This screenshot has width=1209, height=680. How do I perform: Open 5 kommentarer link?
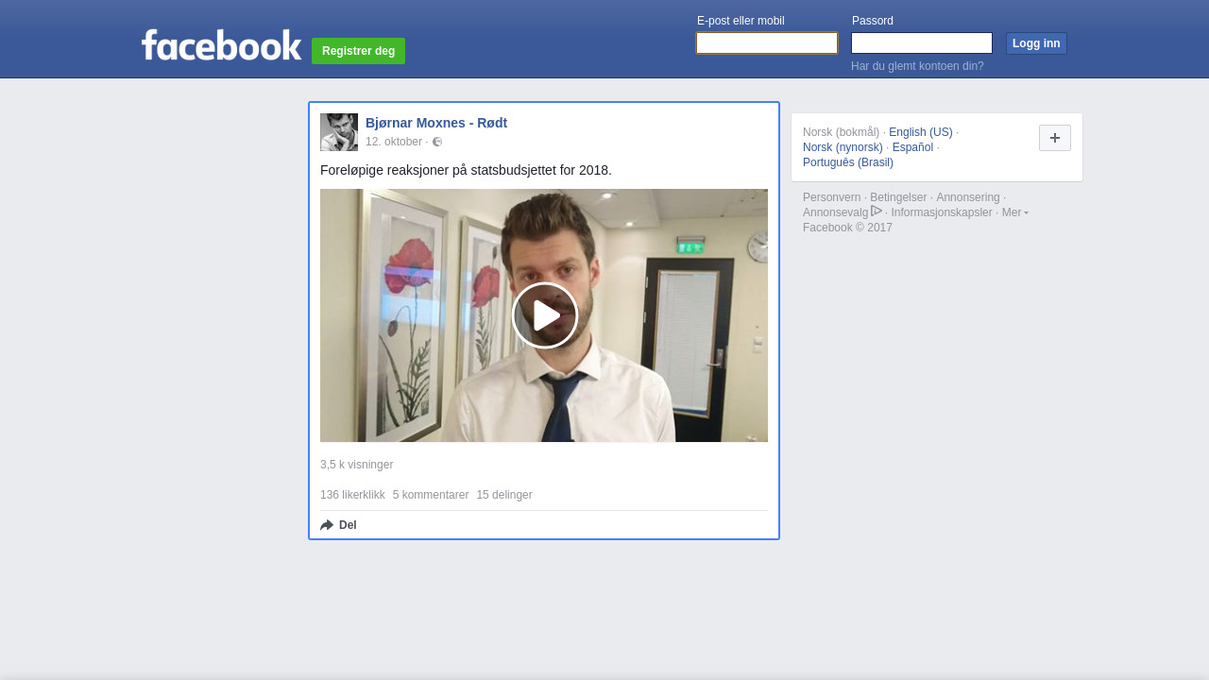pos(431,495)
